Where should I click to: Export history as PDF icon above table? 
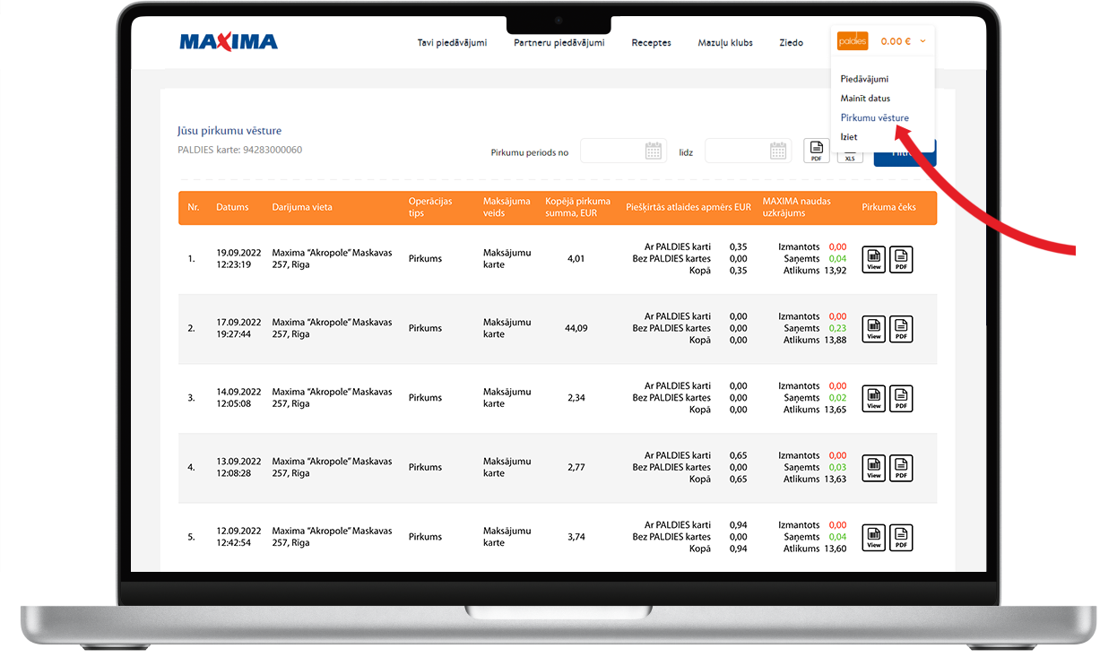[x=816, y=151]
